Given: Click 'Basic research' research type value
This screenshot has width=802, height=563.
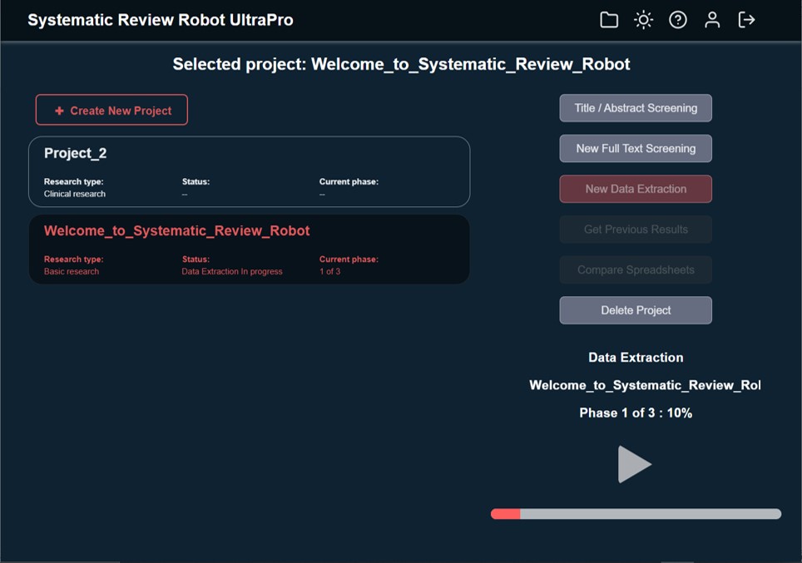Looking at the screenshot, I should (x=71, y=272).
